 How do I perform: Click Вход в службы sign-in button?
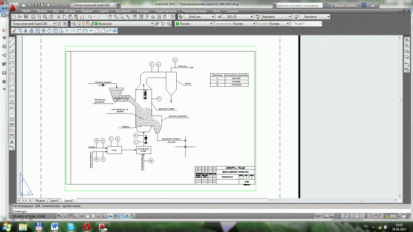coord(346,5)
